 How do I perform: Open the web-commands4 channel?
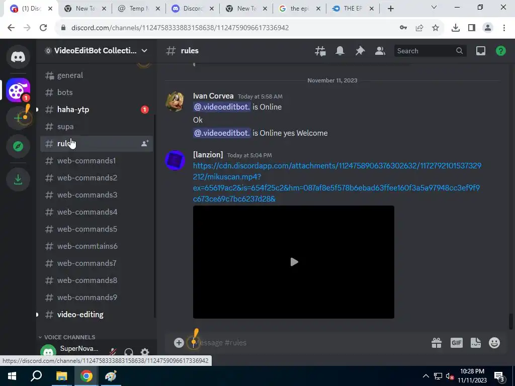coord(97,212)
